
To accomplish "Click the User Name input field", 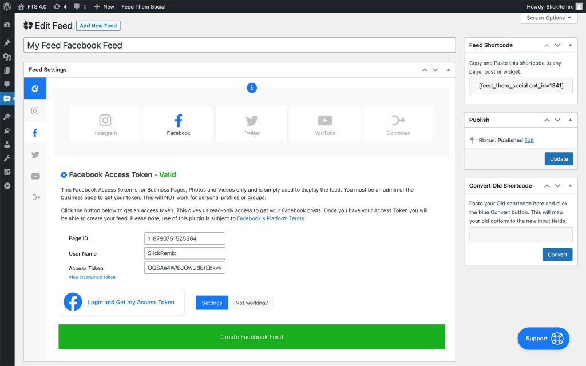I will [185, 253].
